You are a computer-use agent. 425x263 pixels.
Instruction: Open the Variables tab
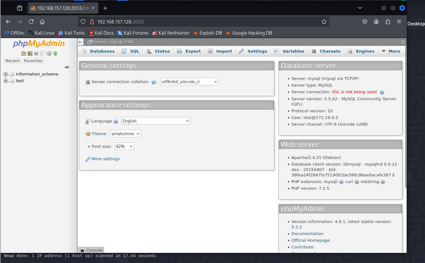[x=289, y=51]
